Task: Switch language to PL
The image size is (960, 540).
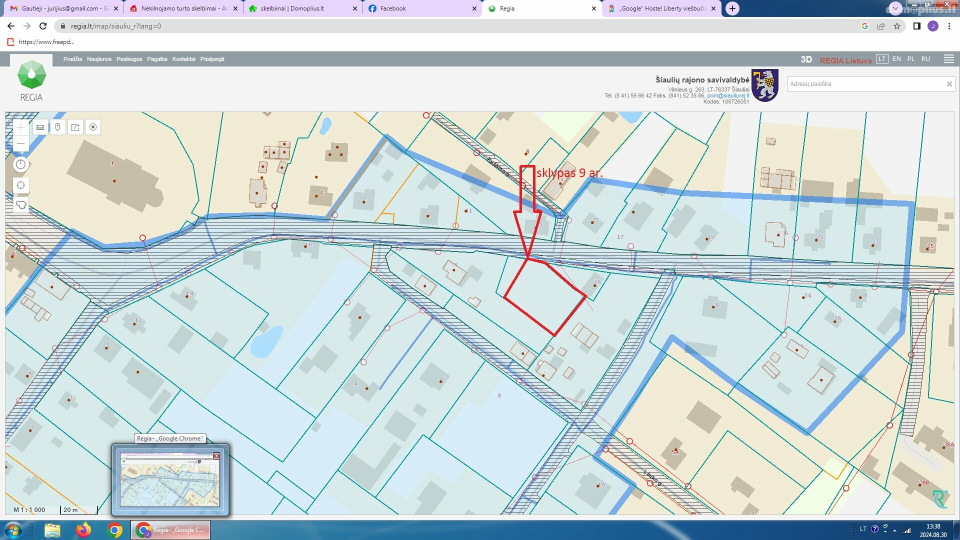Action: tap(911, 59)
